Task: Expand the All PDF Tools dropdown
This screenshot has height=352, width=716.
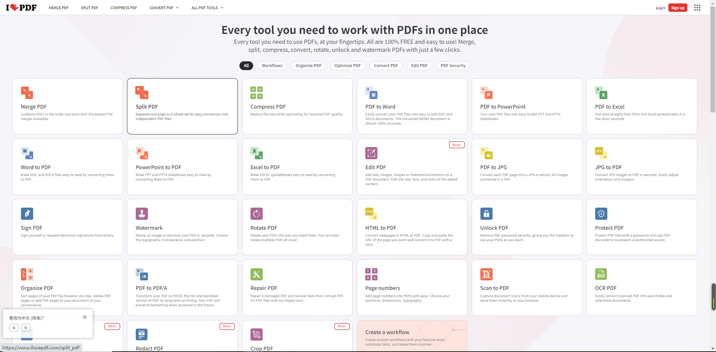Action: [207, 8]
